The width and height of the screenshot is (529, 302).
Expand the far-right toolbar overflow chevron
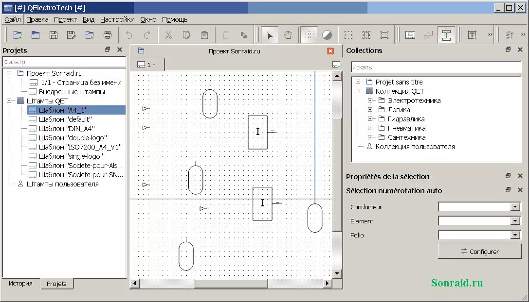[523, 34]
